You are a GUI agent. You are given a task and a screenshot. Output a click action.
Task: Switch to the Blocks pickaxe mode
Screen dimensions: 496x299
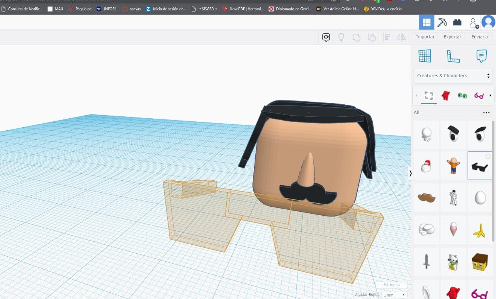442,22
